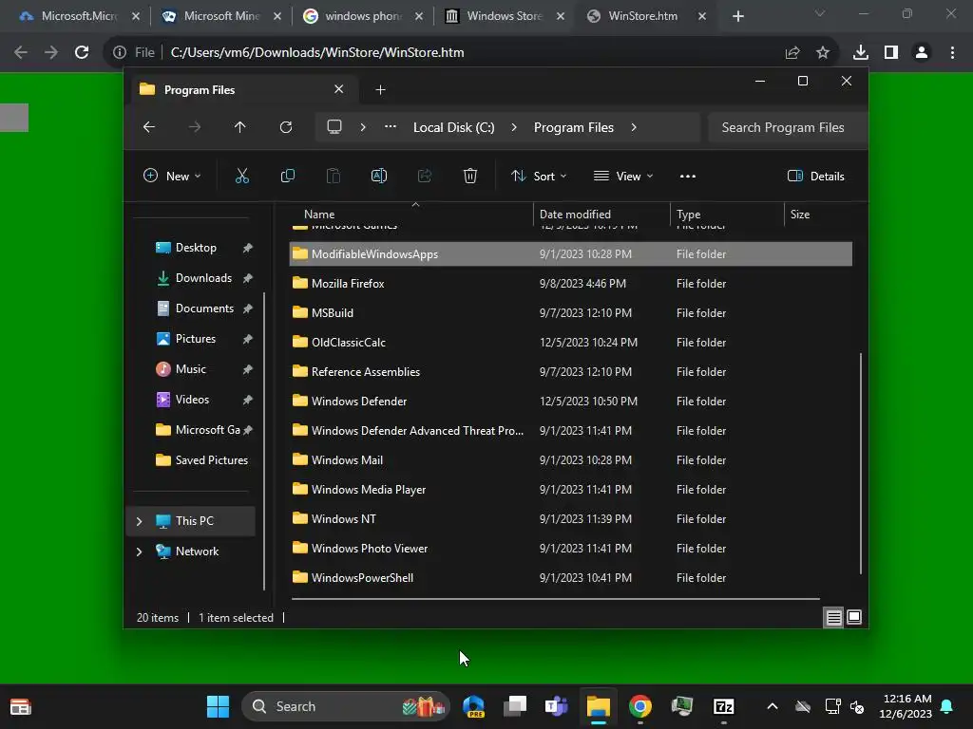The width and height of the screenshot is (973, 729).
Task: Open Task View on the taskbar
Action: tap(515, 706)
